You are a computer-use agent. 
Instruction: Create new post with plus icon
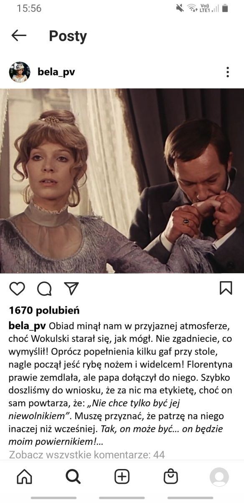[x=122, y=477]
